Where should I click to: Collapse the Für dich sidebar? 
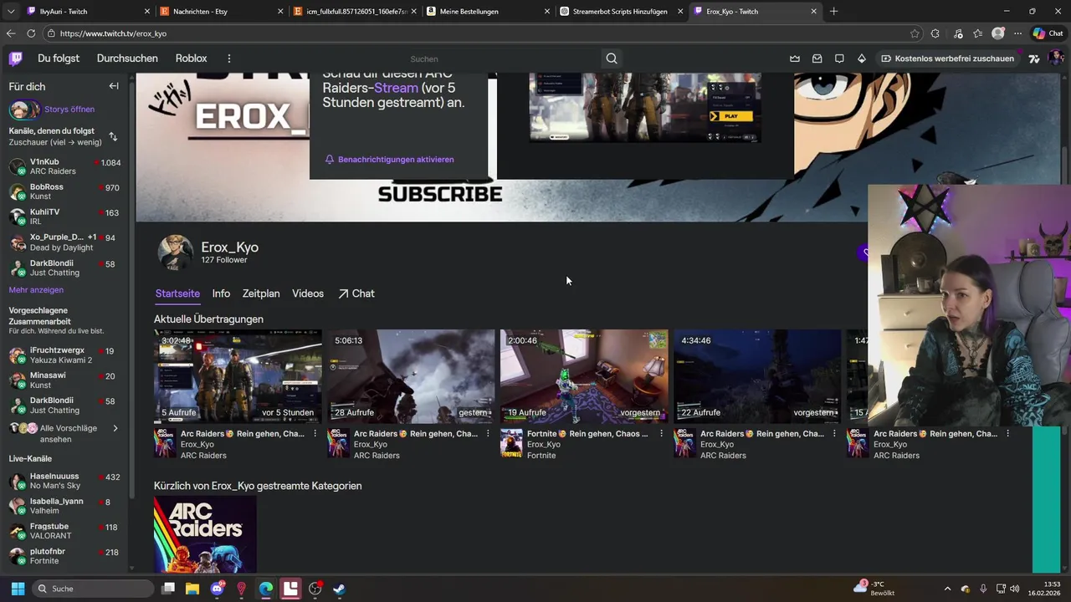tap(114, 86)
